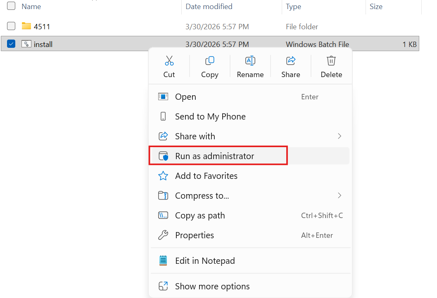The height and width of the screenshot is (298, 437).
Task: Open Show more options
Action: click(x=212, y=286)
